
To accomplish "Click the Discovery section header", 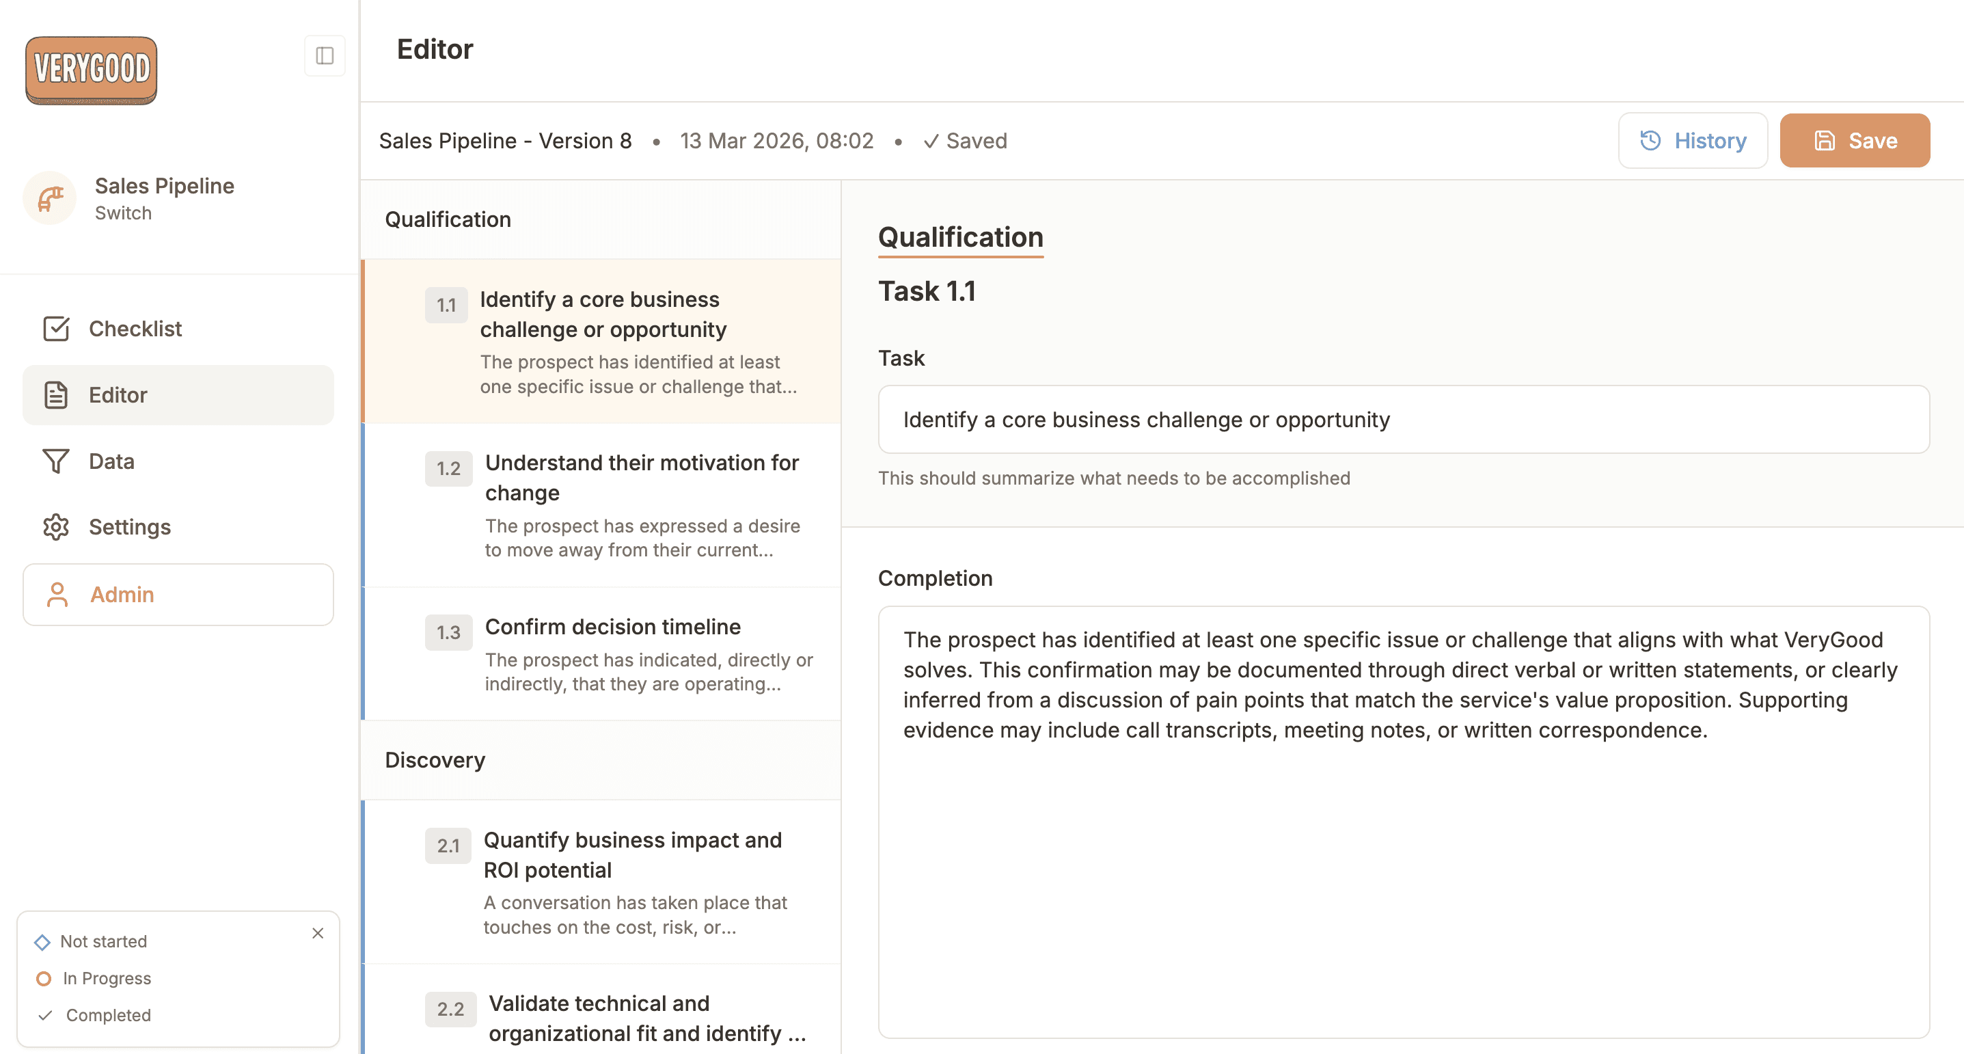I will click(x=435, y=759).
